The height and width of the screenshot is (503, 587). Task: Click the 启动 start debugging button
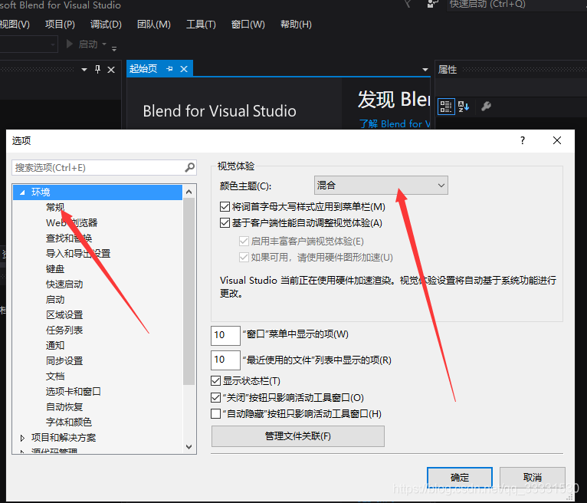point(82,44)
